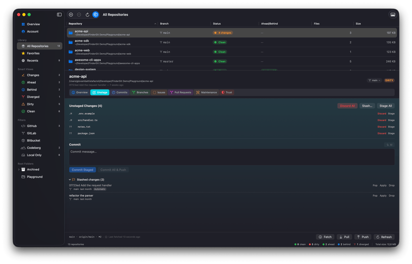Switch to the Branches tab
The image size is (412, 264).
click(140, 92)
